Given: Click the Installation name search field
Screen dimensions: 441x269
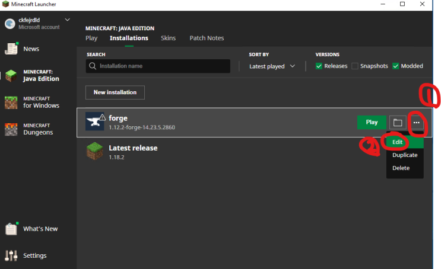Looking at the screenshot, I should click(x=158, y=66).
